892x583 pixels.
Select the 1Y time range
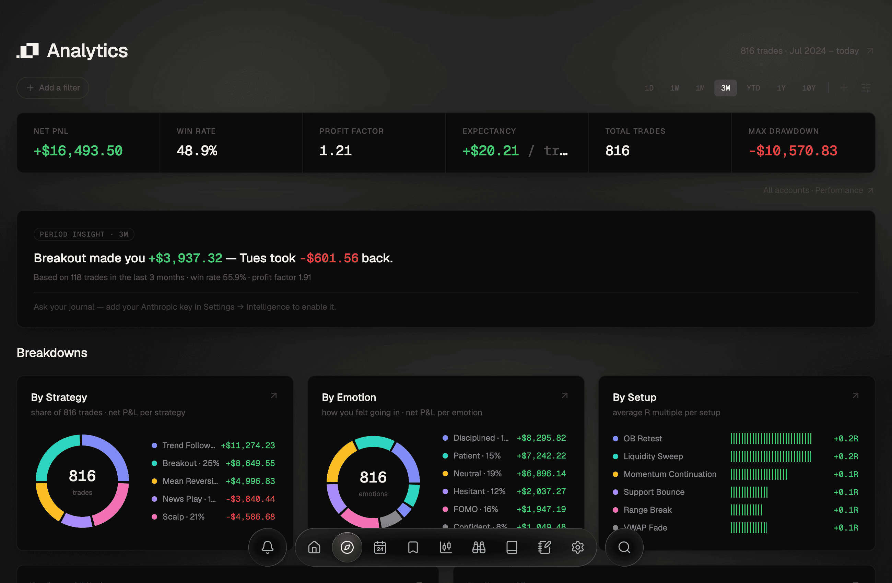coord(781,88)
